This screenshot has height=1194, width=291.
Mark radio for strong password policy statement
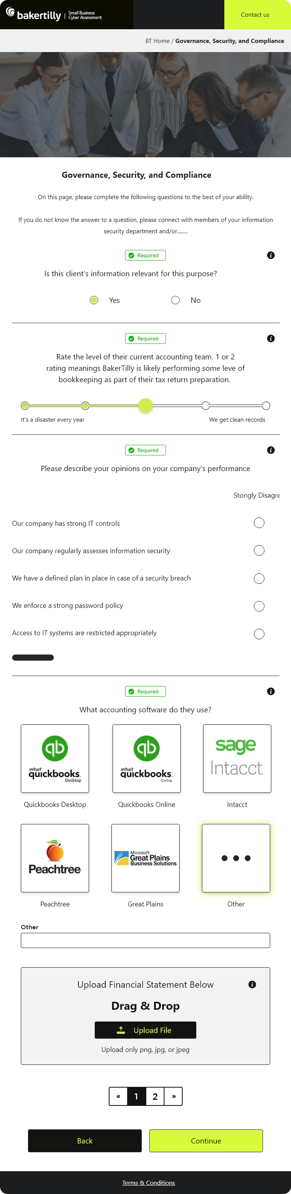tap(259, 606)
